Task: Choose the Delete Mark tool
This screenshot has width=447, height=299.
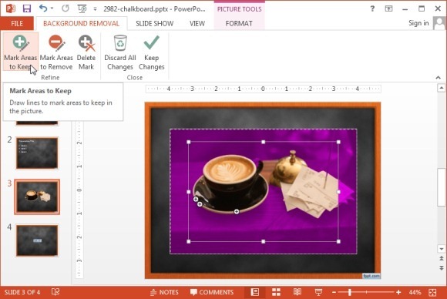Action: (86, 52)
